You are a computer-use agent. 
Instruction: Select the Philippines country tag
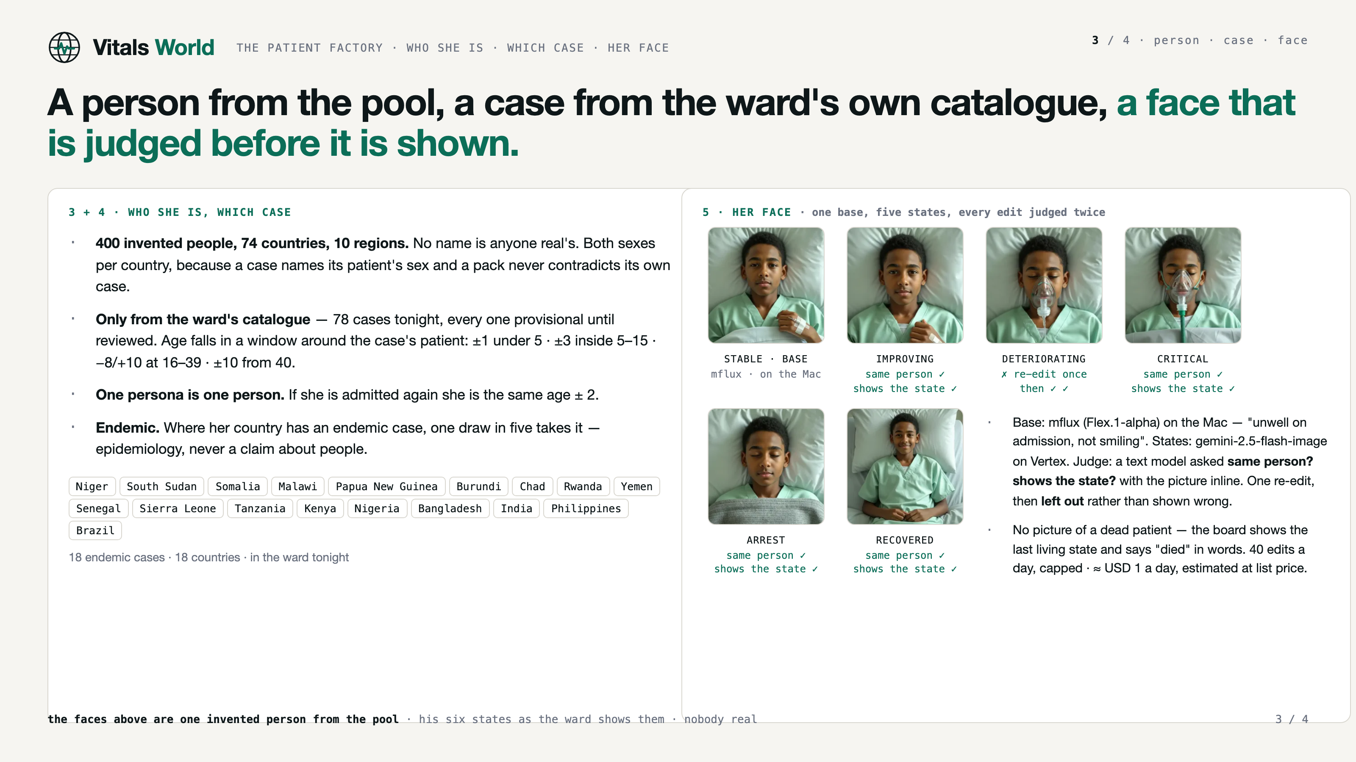[586, 508]
